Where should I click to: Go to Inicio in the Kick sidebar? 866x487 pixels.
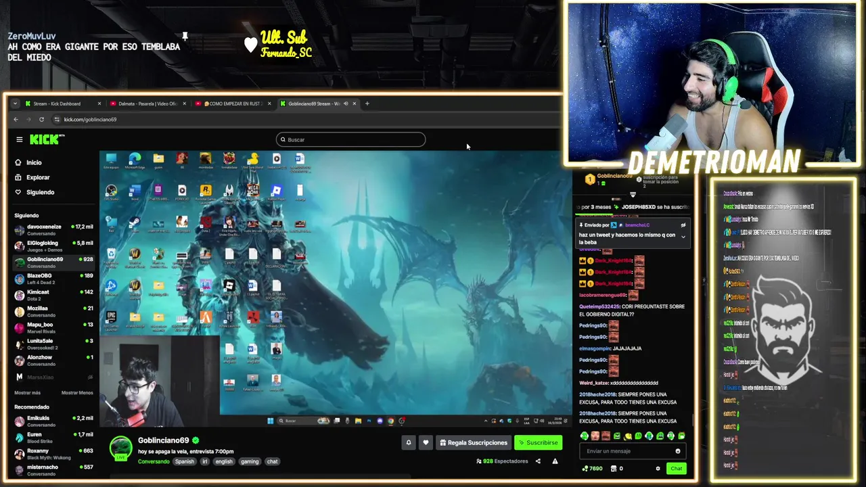tap(34, 162)
